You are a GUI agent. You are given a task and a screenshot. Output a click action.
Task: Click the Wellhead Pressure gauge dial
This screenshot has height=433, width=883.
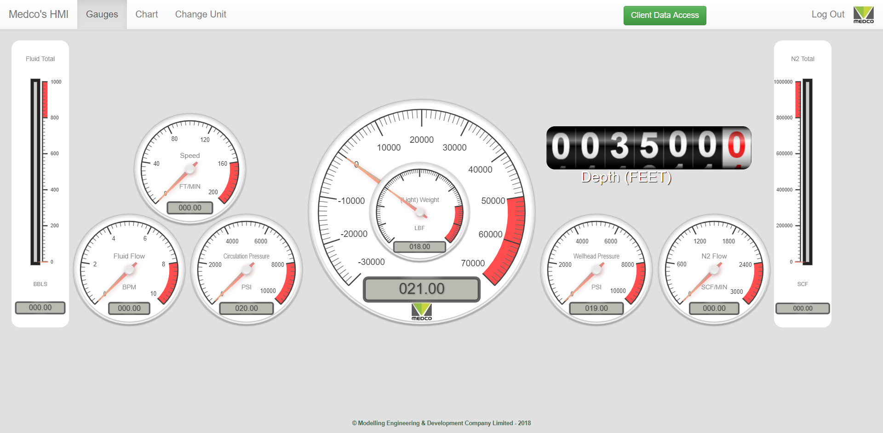596,270
